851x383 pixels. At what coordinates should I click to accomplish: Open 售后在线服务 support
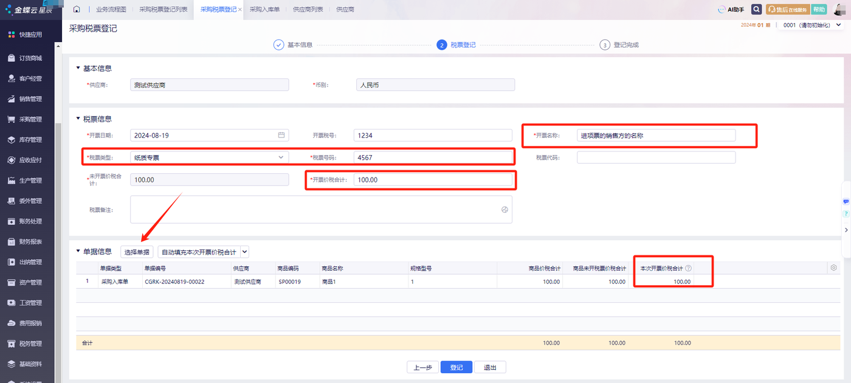coord(788,10)
